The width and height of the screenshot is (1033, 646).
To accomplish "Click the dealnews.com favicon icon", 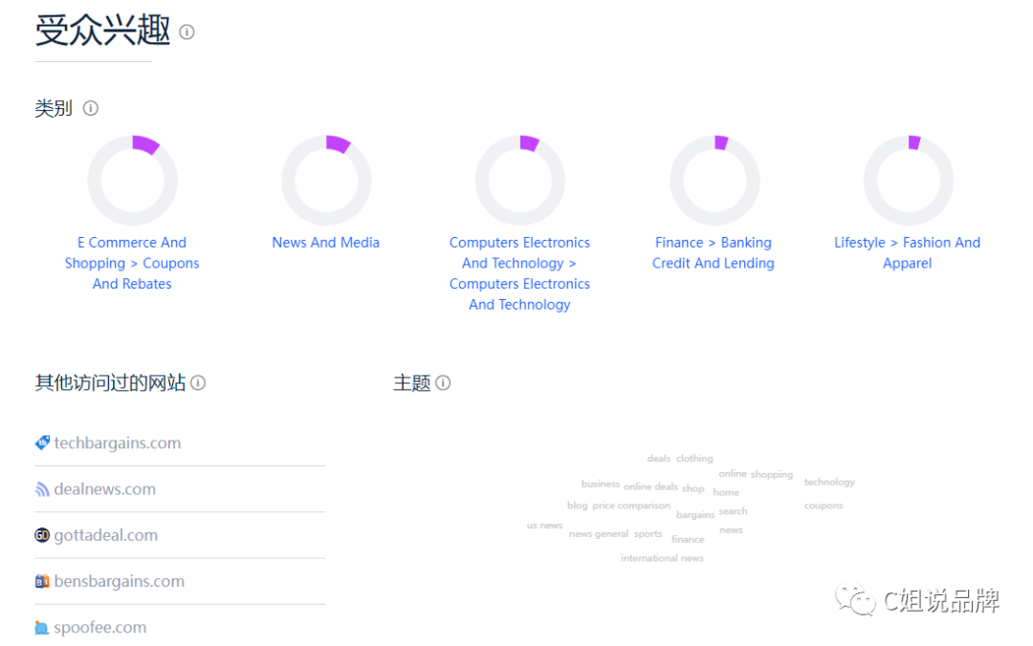I will pos(42,489).
